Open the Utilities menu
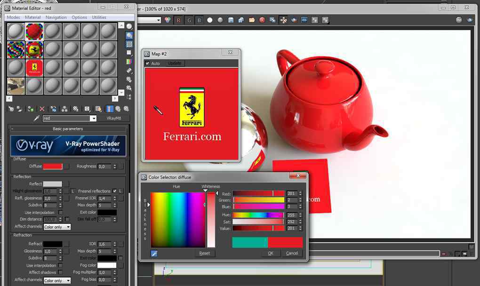This screenshot has width=480, height=286. point(99,17)
